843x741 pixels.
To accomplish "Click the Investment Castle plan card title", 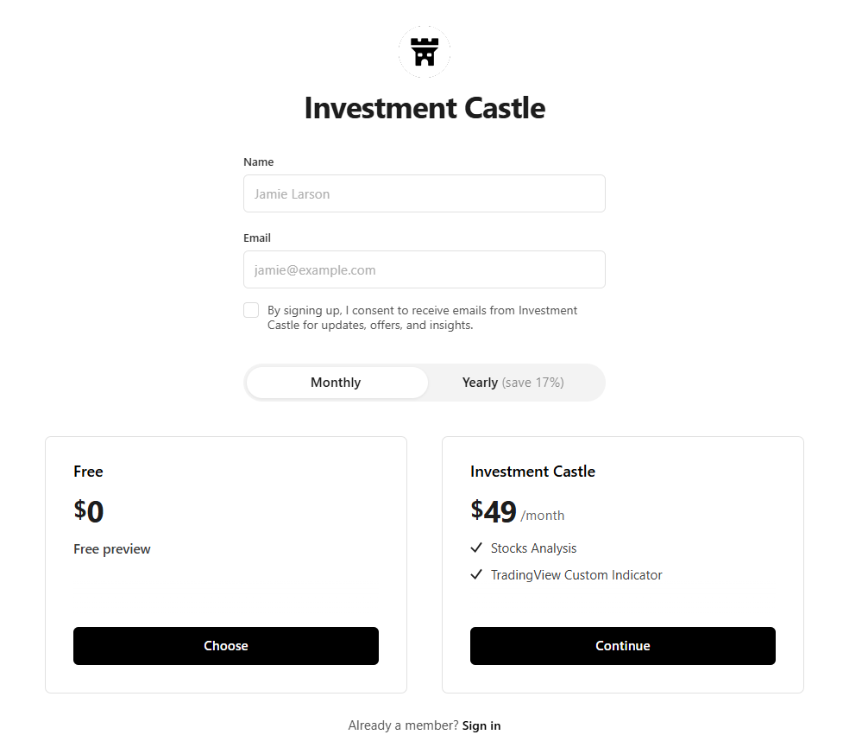I will (x=532, y=472).
